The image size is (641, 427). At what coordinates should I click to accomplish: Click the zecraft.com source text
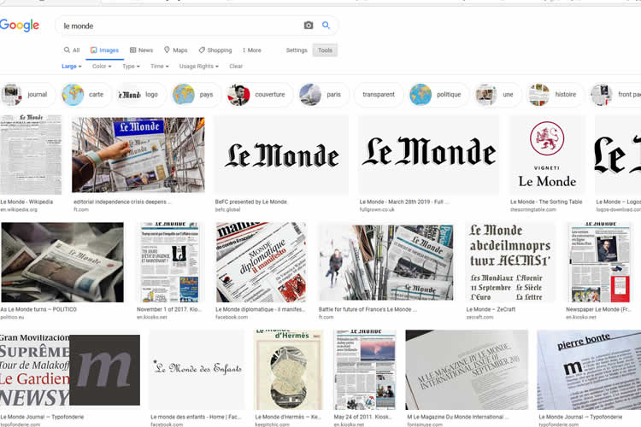point(479,317)
